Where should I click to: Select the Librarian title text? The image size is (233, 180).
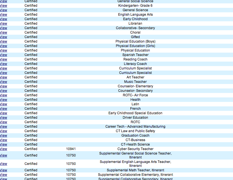tap(135, 24)
